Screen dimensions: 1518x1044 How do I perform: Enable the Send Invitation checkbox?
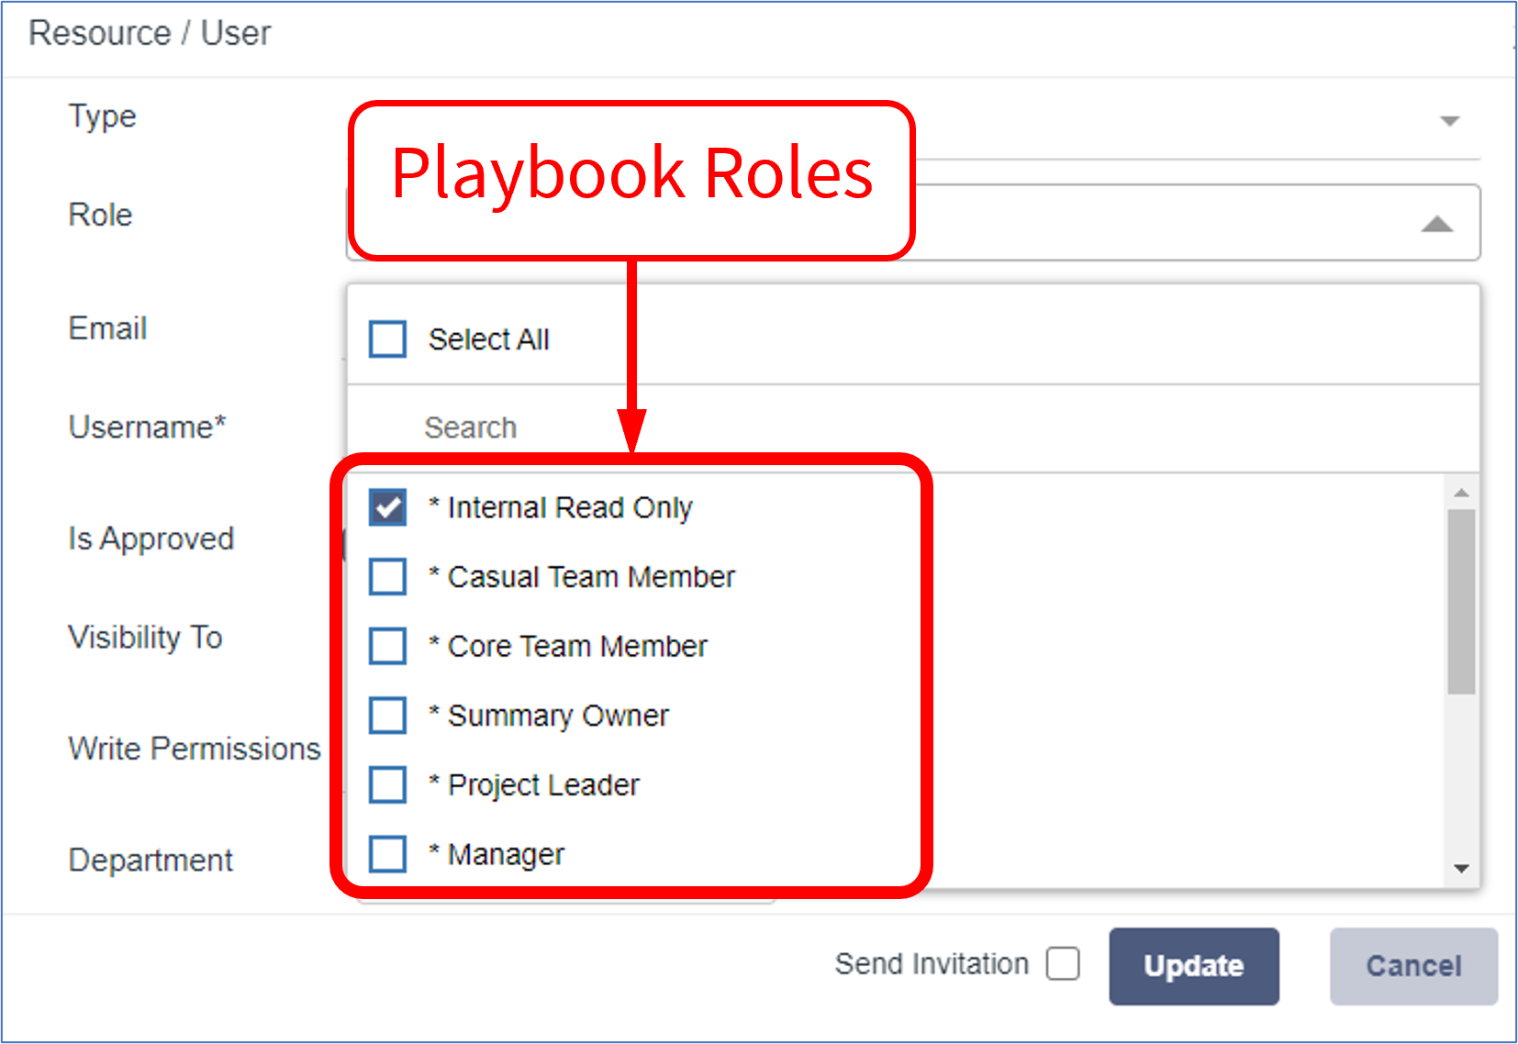pyautogui.click(x=1063, y=964)
